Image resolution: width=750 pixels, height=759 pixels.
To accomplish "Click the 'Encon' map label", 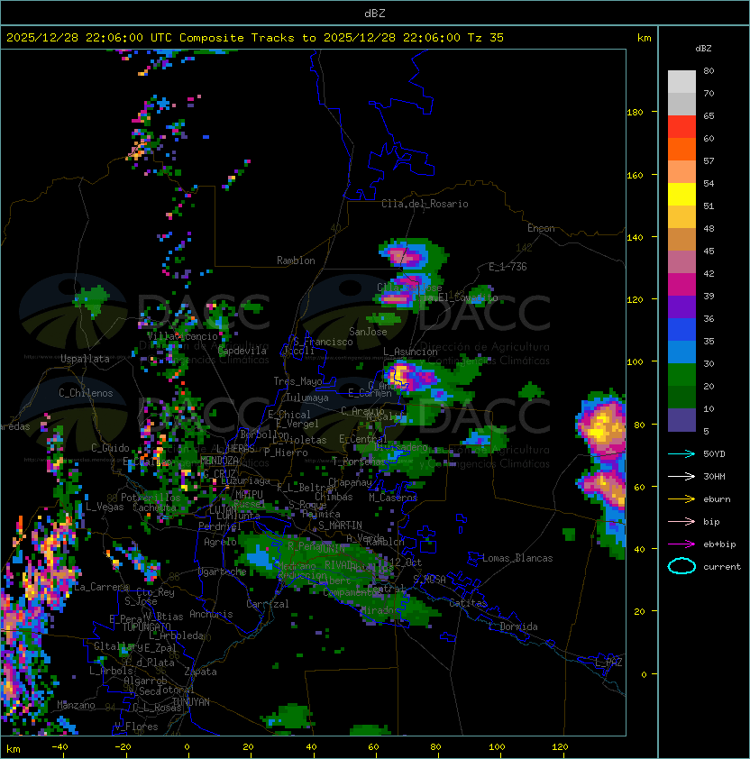I will click(x=541, y=228).
